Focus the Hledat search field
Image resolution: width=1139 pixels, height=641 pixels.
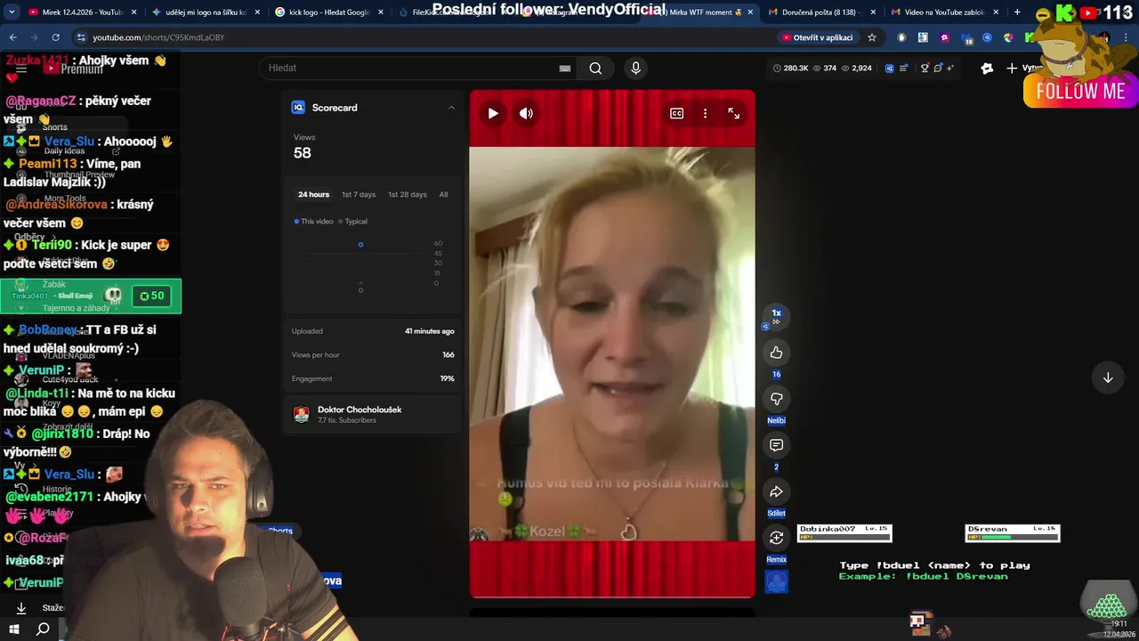[x=408, y=68]
